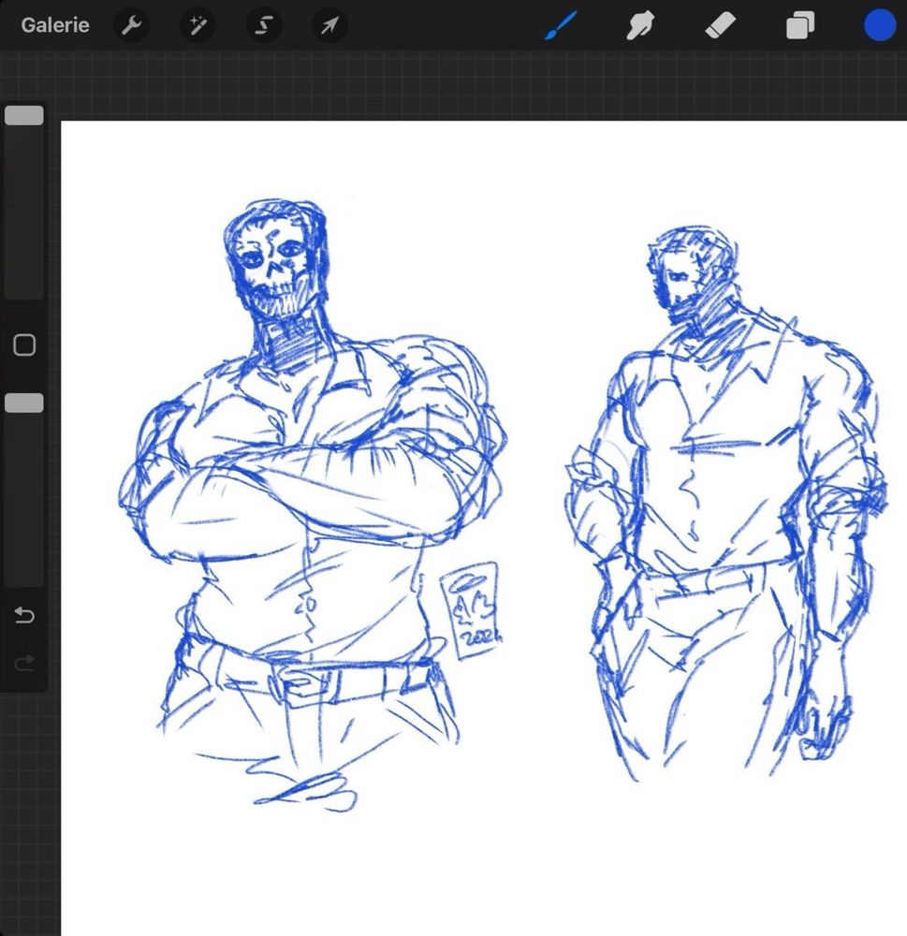Activate the Transform arrow tool
907x936 pixels.
[329, 25]
